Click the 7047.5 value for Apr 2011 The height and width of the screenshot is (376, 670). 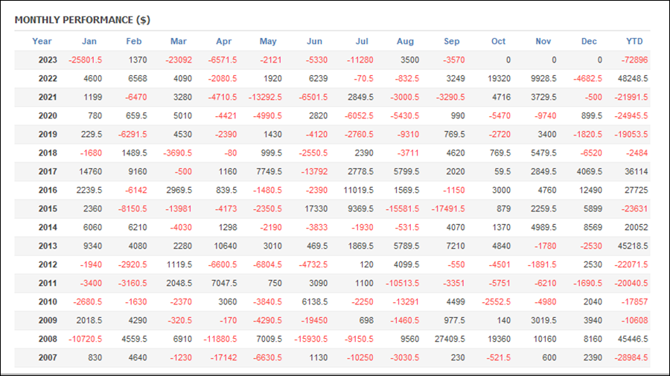224,283
